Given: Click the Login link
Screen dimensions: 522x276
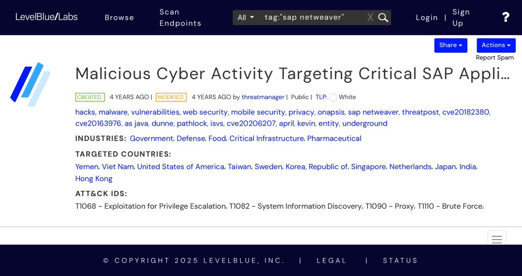Looking at the screenshot, I should 427,17.
